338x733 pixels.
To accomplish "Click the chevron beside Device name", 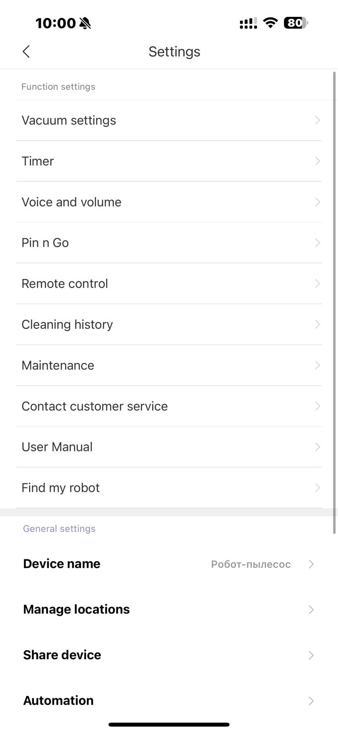I will [x=311, y=564].
